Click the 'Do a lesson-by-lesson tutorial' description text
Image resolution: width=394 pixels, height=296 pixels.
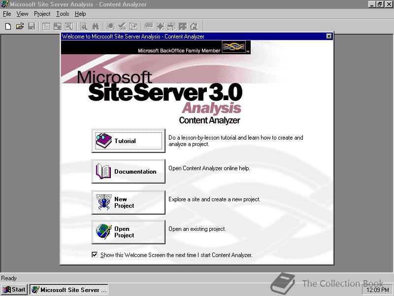pos(236,141)
